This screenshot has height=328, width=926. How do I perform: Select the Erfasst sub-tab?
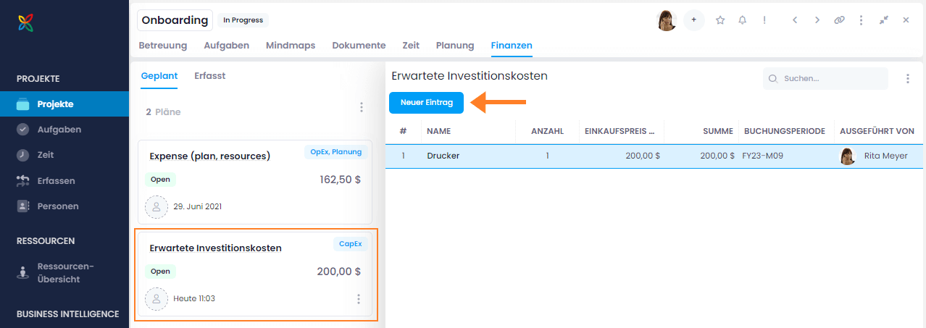210,76
